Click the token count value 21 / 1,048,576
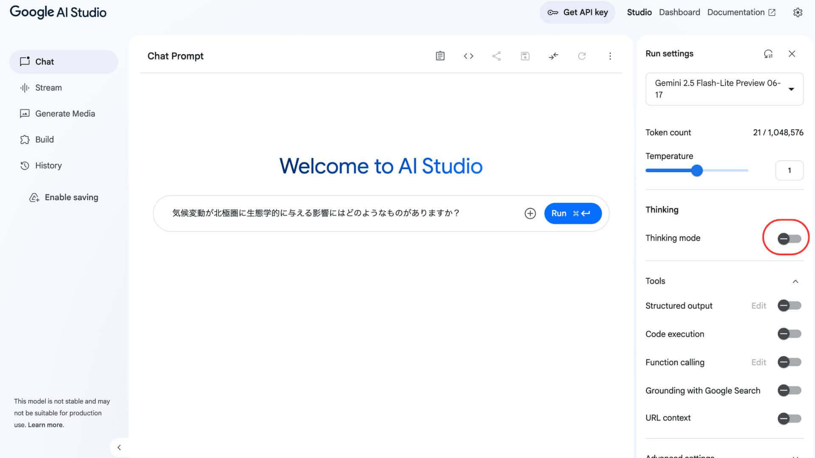 [x=778, y=132]
